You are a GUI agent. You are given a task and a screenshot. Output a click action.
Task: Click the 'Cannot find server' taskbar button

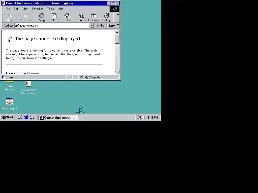click(58, 117)
